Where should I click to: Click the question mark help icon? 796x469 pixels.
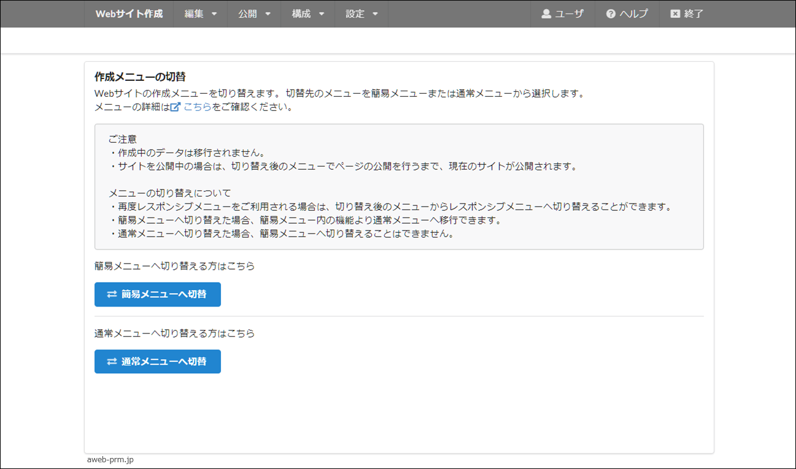611,14
